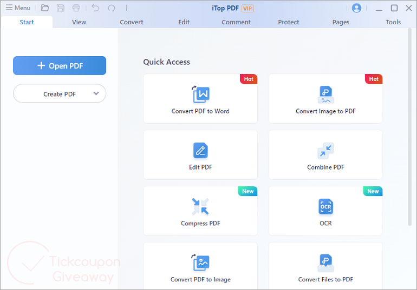
Task: Close the iTop PDF window
Action: pos(409,8)
